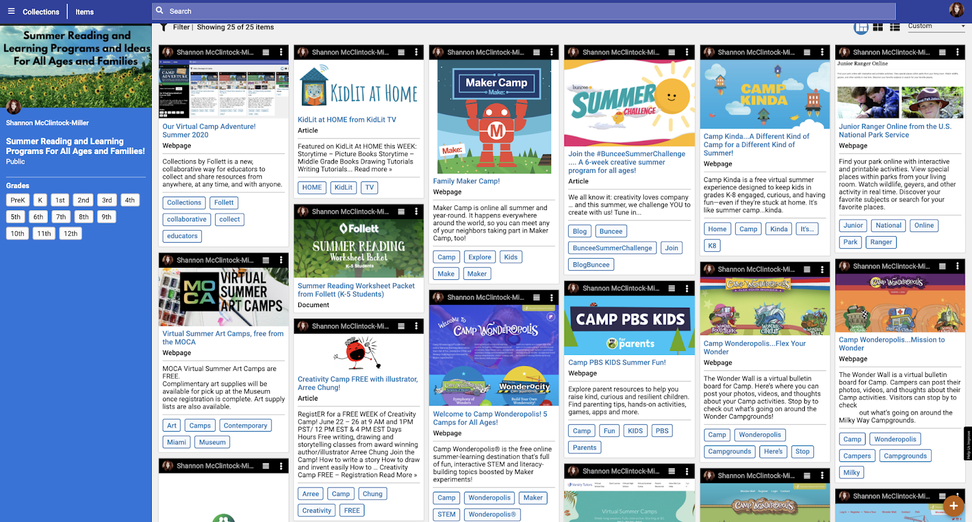This screenshot has height=522, width=972.
Task: Open more options on Family Maker Camp card
Action: (x=552, y=52)
